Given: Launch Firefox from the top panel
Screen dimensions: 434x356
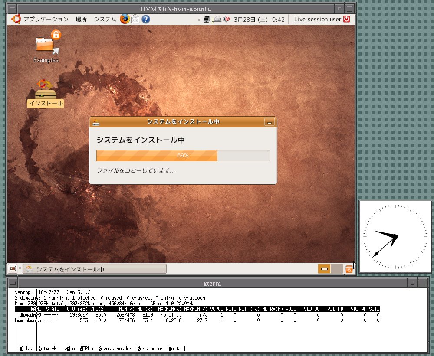Looking at the screenshot, I should (125, 19).
